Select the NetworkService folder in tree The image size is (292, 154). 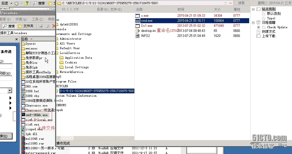click(71, 72)
